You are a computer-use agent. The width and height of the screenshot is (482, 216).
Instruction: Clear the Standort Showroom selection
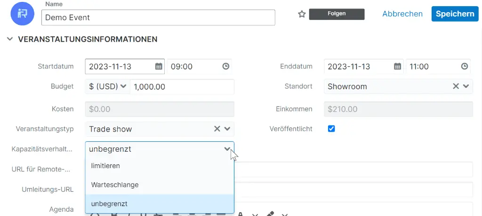[456, 86]
